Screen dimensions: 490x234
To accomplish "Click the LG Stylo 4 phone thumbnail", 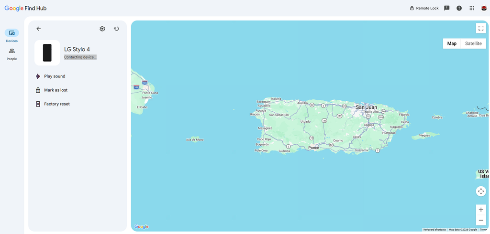I will coord(47,53).
